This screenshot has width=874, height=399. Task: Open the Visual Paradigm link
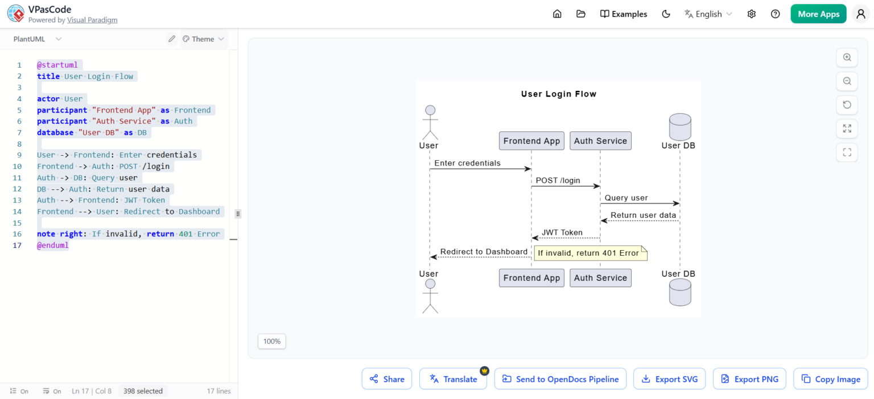(92, 20)
